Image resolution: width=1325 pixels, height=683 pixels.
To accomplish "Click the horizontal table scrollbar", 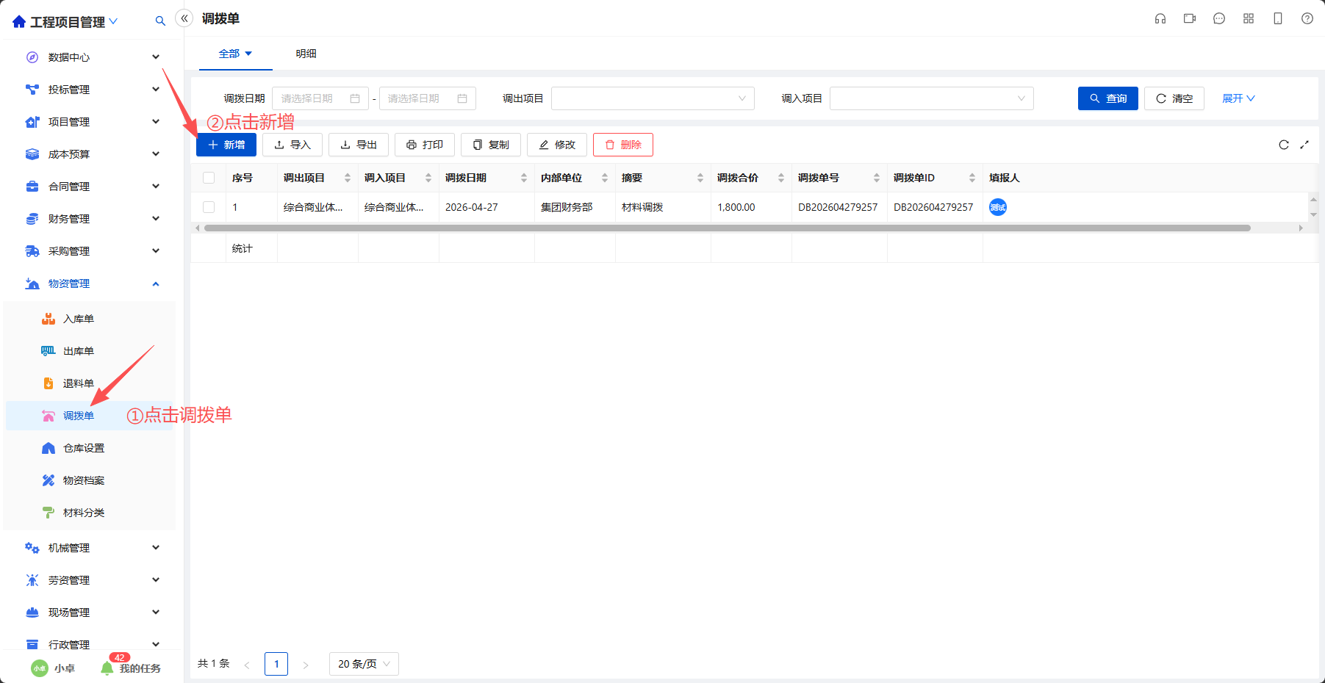I will click(727, 228).
